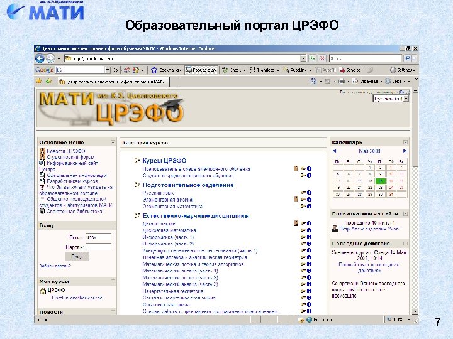
Task: Click the info icon in Дискретная математика row
Action: tap(309, 230)
